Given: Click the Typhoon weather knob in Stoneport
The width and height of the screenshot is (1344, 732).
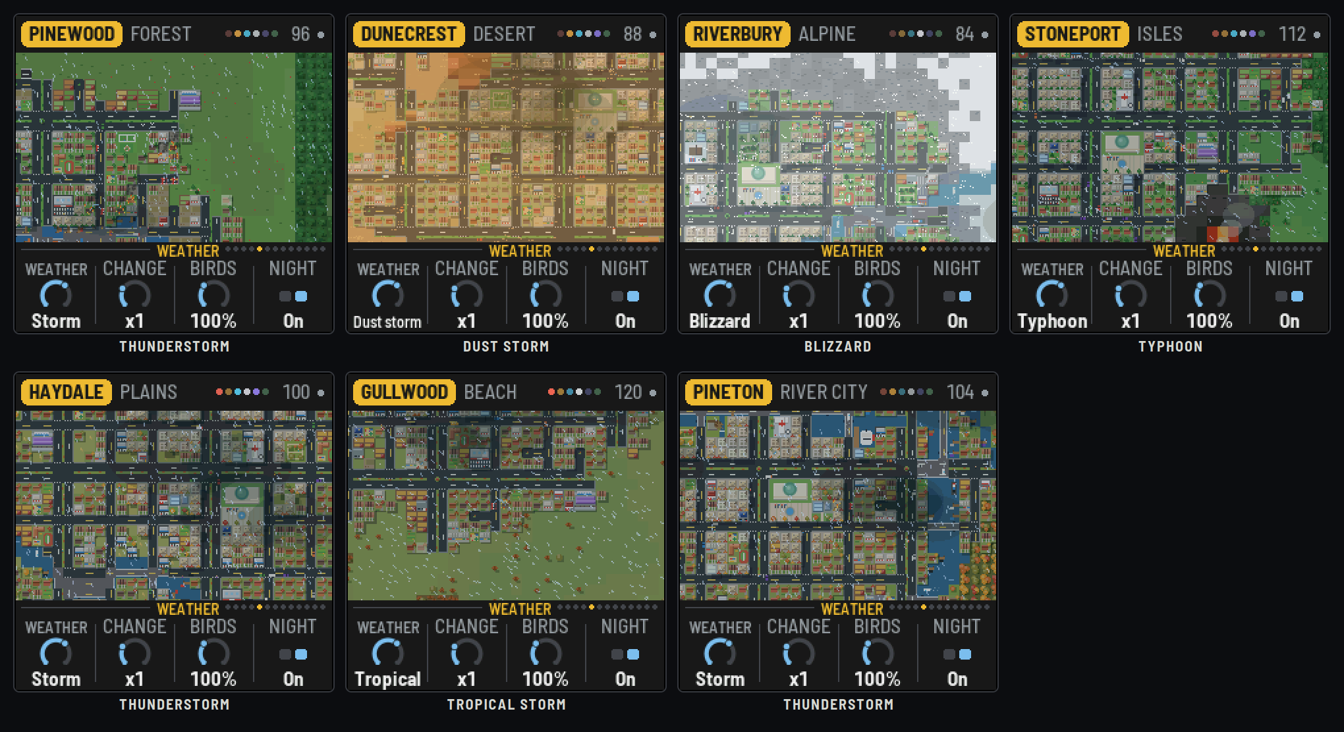Looking at the screenshot, I should pyautogui.click(x=1051, y=295).
